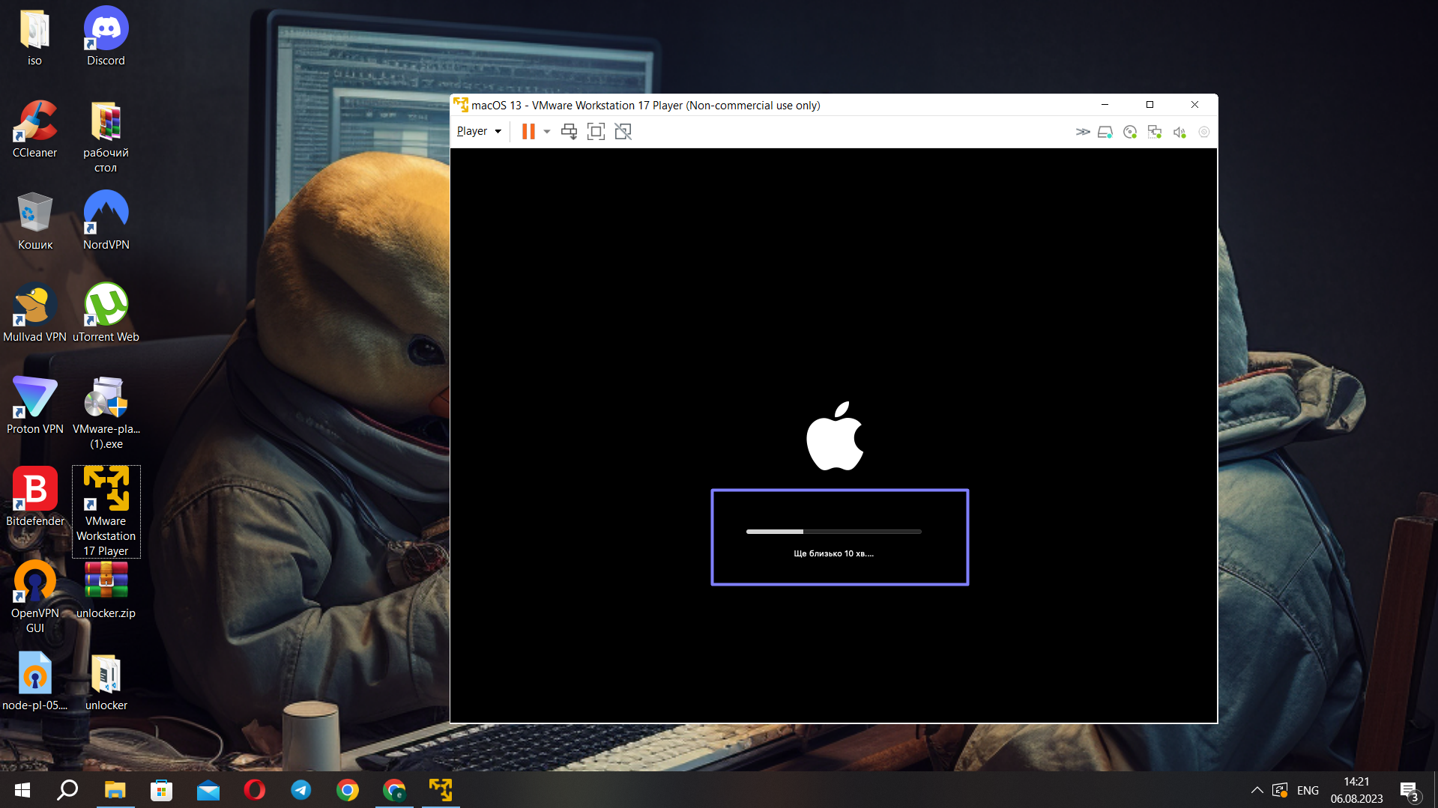Toggle Unity mode icon in VMware toolbar
The width and height of the screenshot is (1438, 808).
(623, 132)
